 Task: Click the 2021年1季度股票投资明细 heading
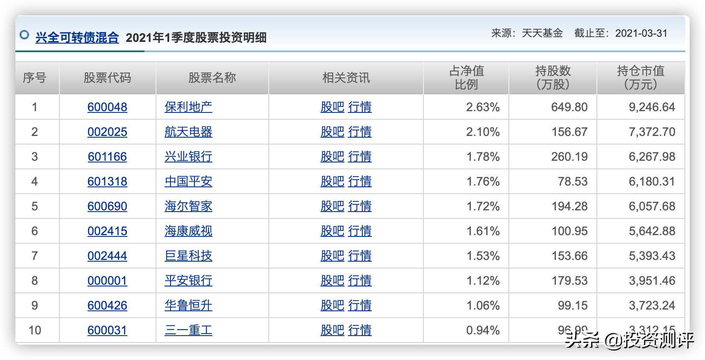(196, 38)
